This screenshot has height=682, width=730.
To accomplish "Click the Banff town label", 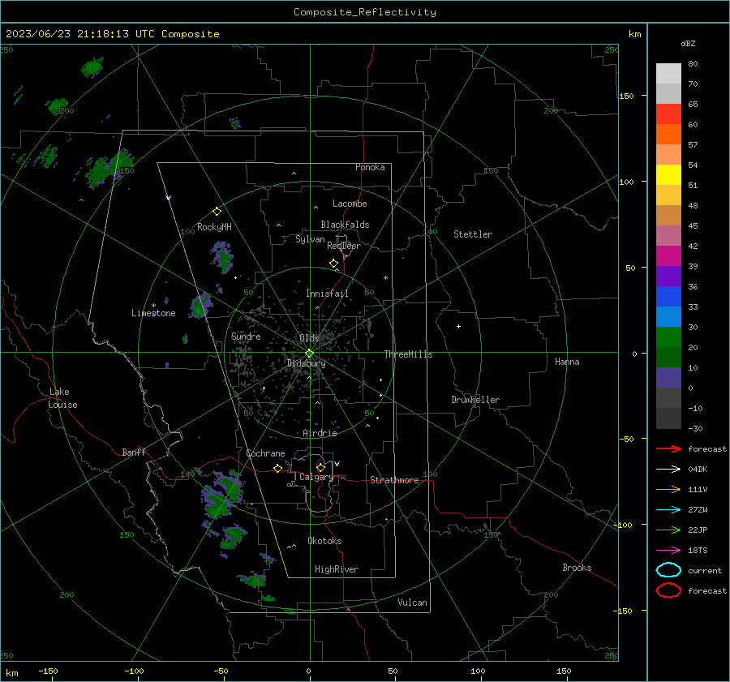I will [x=134, y=452].
